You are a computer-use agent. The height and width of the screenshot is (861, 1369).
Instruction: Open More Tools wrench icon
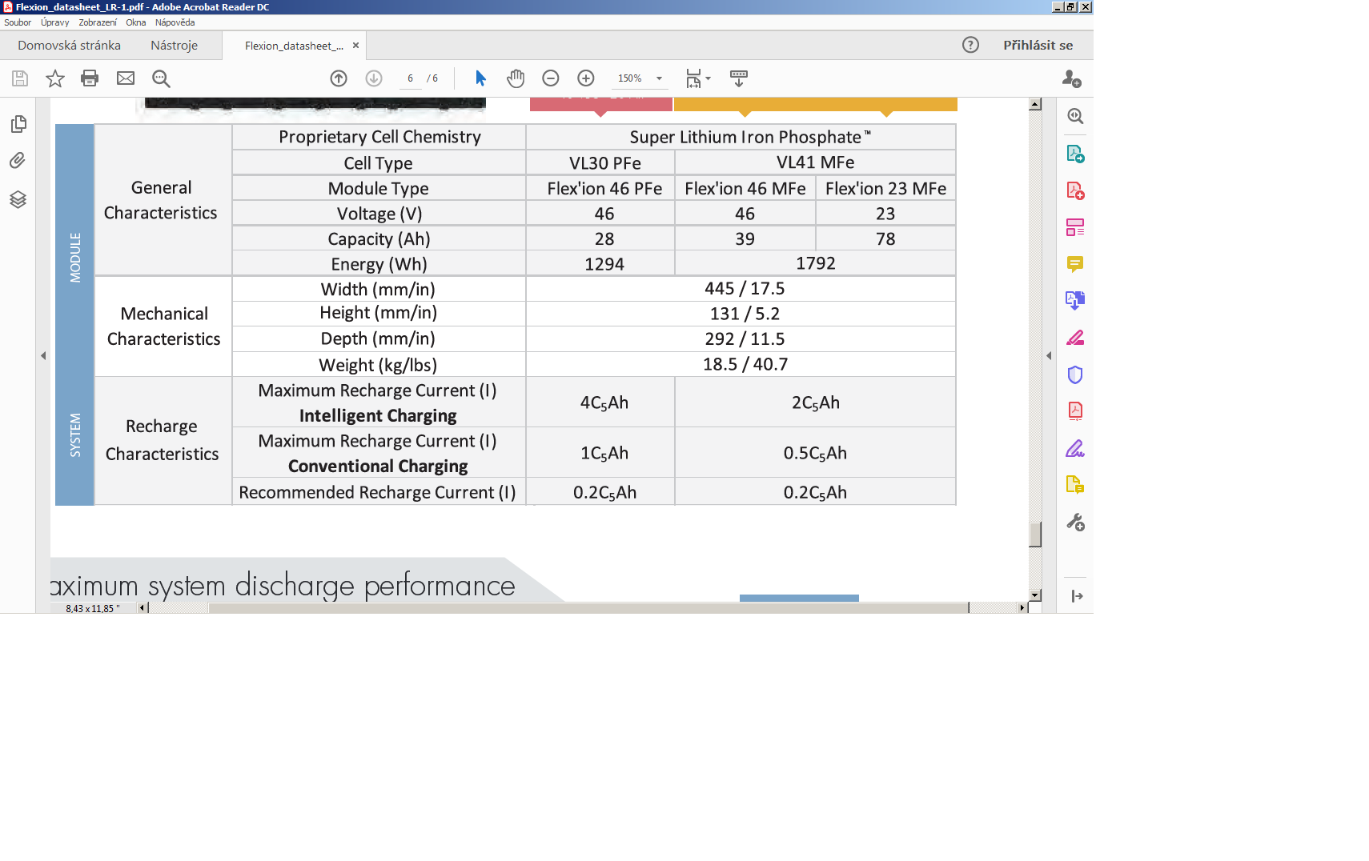1075,523
